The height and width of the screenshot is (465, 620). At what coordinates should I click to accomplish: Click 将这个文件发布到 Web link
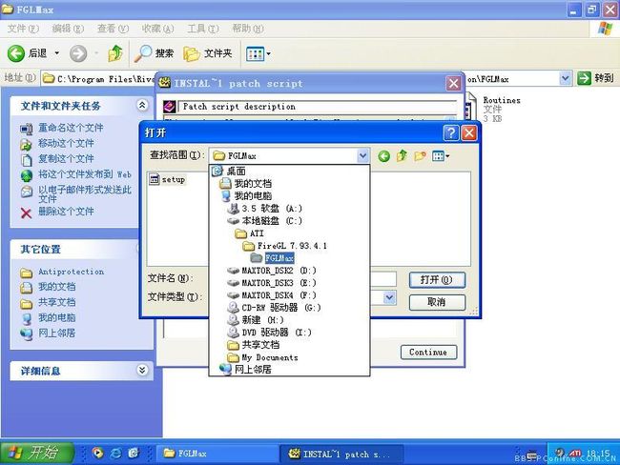[85, 174]
